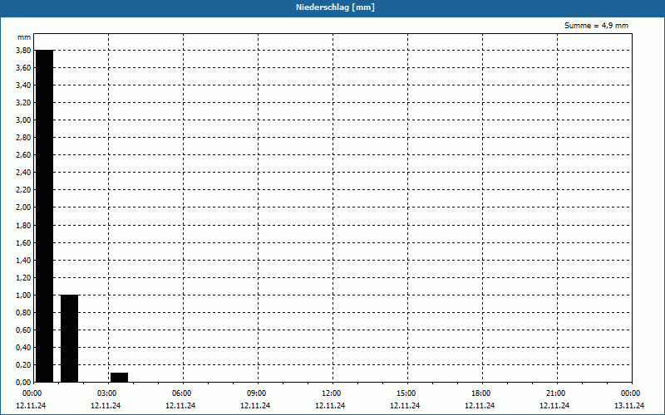Click the y-axis value "2,00"
This screenshot has height=415, width=665.
[23, 207]
